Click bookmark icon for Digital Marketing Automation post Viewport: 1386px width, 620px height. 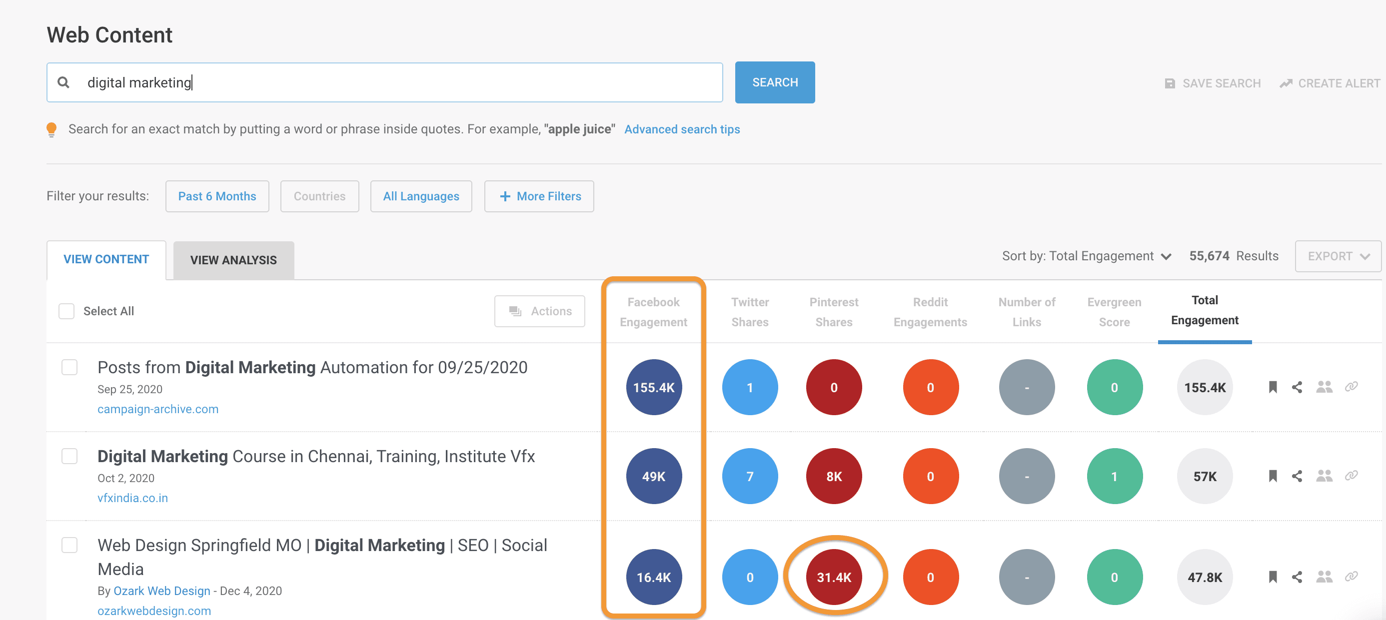pyautogui.click(x=1273, y=387)
